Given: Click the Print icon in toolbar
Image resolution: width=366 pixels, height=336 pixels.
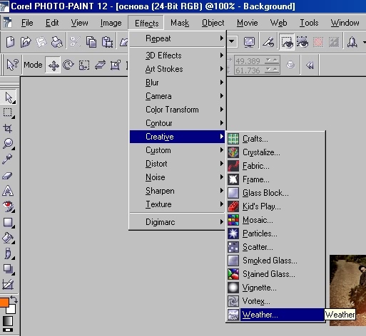Looking at the screenshot, I should pyautogui.click(x=57, y=42).
